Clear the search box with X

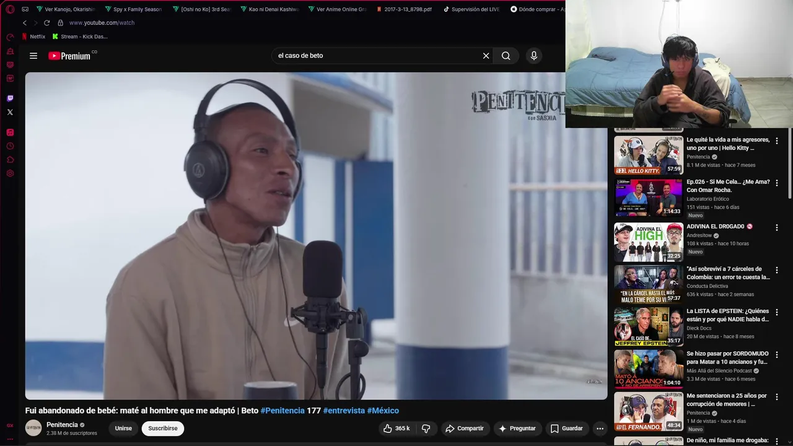(x=486, y=56)
